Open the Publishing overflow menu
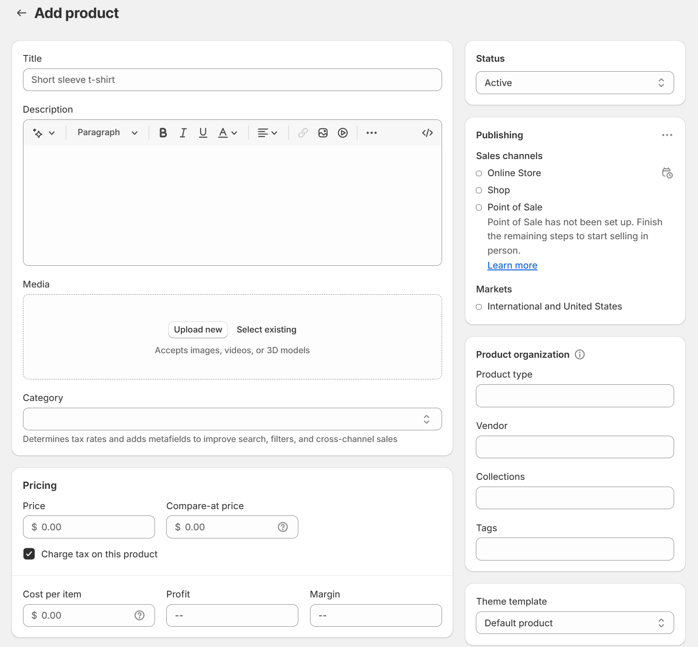The height and width of the screenshot is (647, 698). [x=667, y=135]
